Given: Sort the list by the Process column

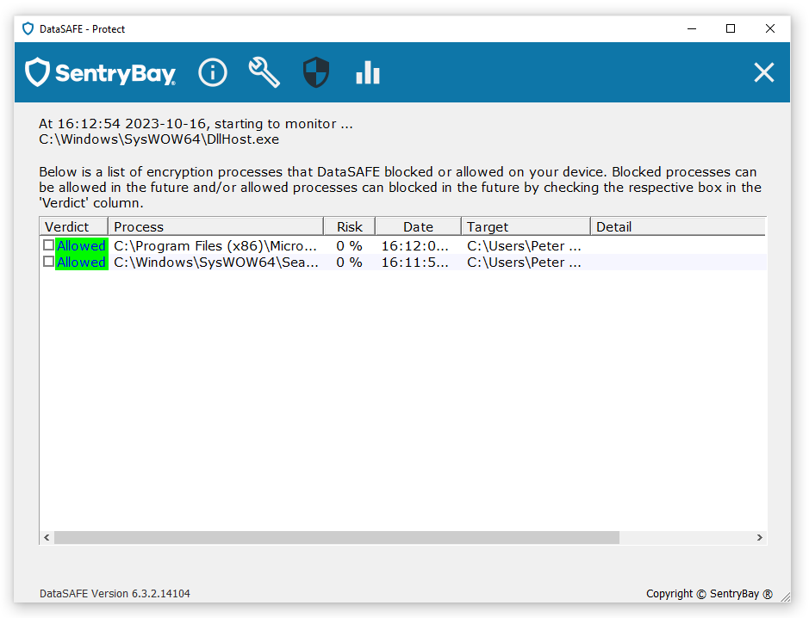Looking at the screenshot, I should click(x=217, y=226).
